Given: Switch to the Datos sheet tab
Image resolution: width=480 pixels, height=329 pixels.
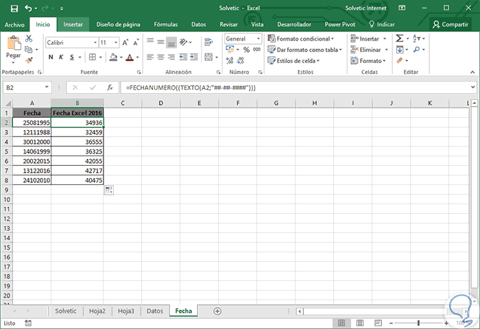Looking at the screenshot, I should point(155,310).
